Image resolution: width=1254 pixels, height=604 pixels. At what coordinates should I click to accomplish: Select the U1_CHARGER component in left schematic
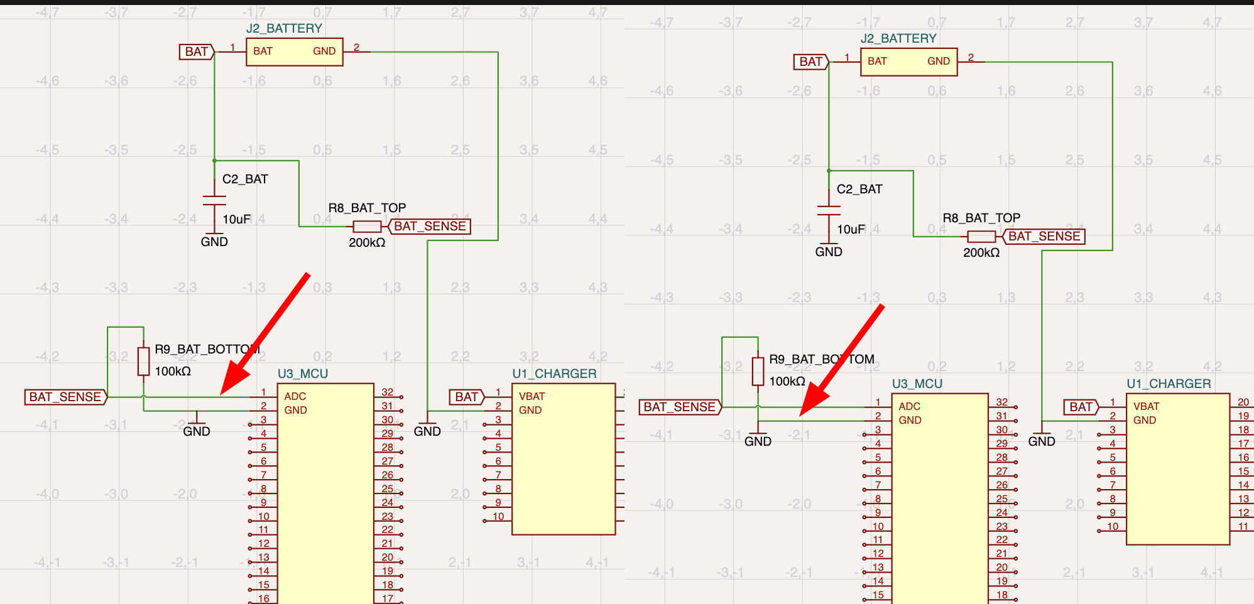(564, 459)
